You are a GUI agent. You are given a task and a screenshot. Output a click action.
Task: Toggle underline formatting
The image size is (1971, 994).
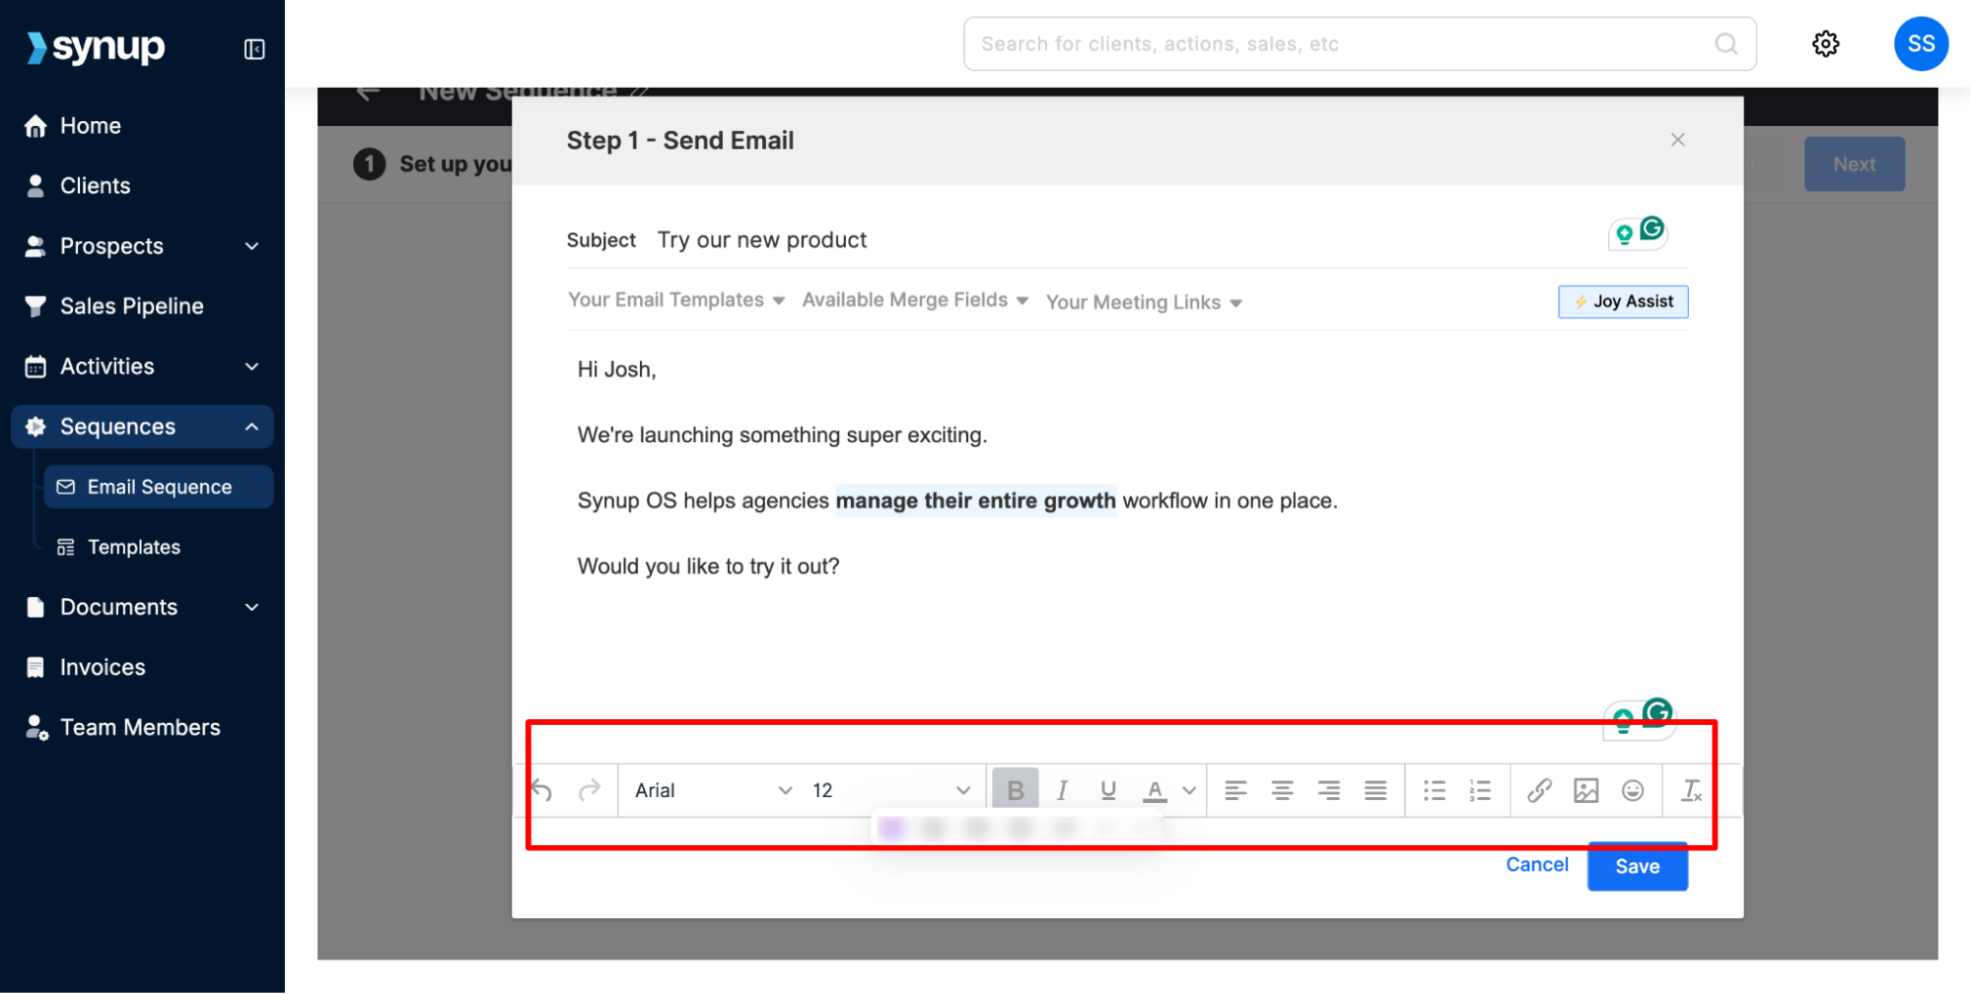[1108, 790]
